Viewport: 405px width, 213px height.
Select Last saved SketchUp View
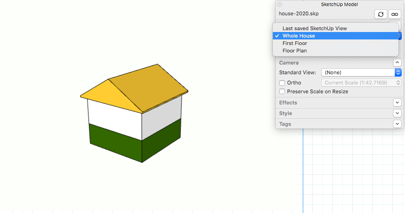pos(314,28)
